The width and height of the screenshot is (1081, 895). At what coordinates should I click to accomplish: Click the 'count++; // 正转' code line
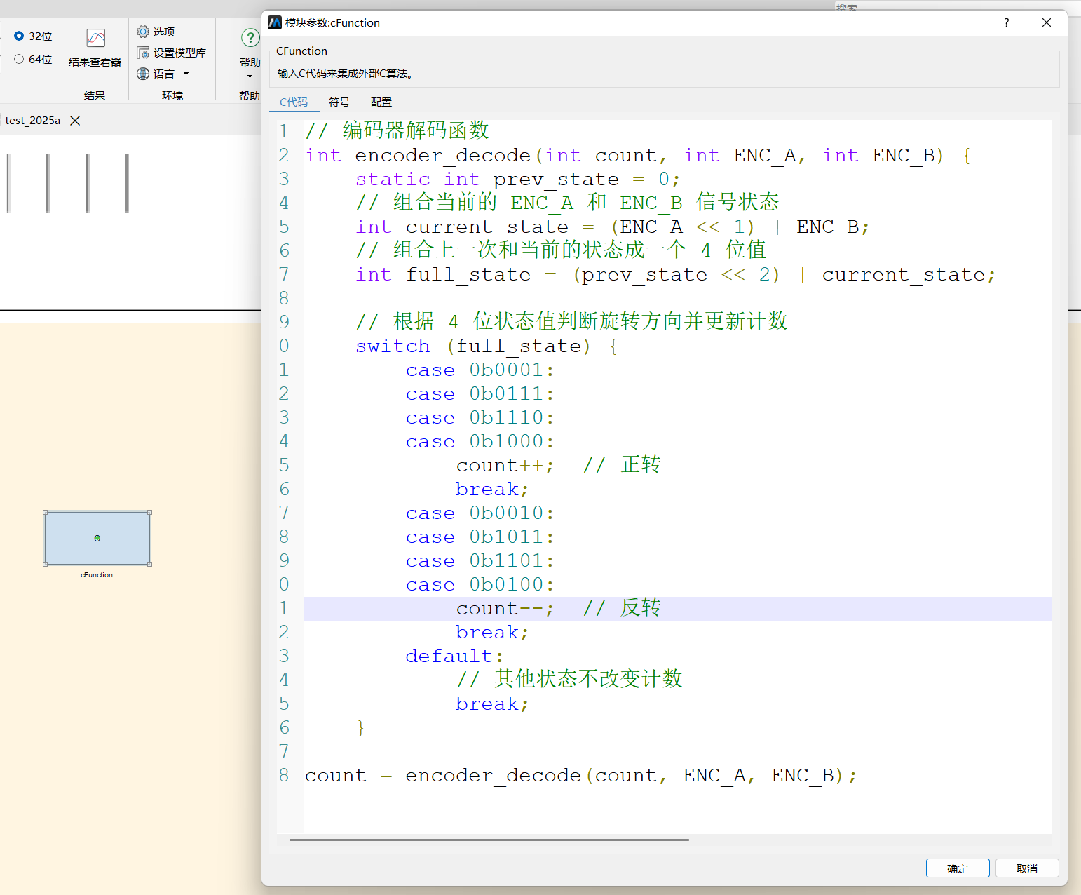tap(558, 465)
